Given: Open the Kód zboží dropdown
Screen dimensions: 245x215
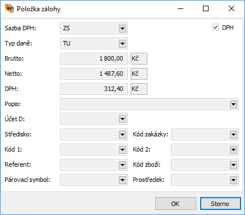Looking at the screenshot, I should coord(233,165).
